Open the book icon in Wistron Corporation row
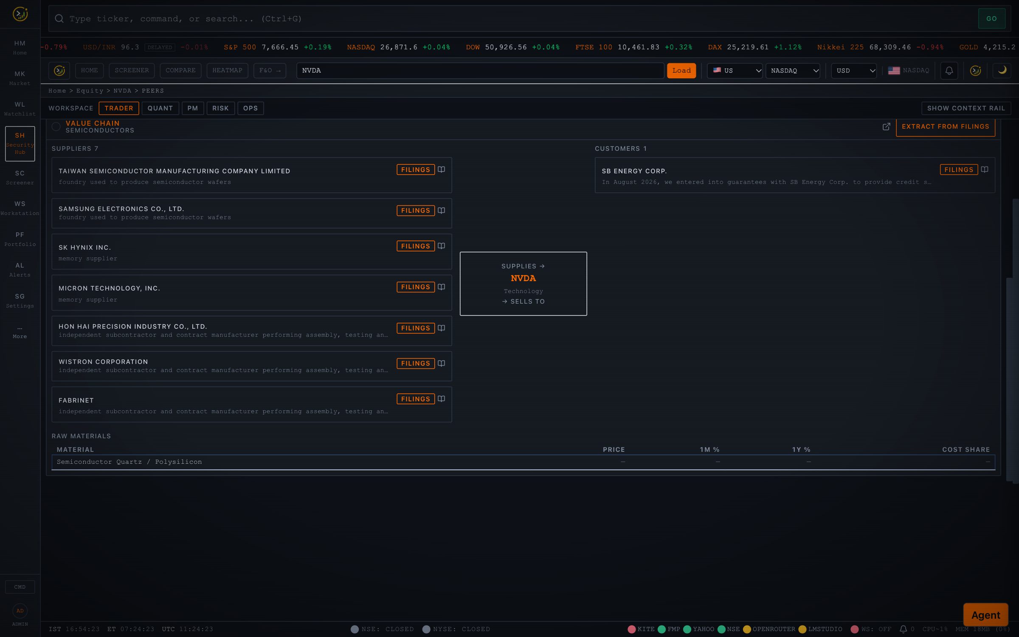This screenshot has height=637, width=1019. click(x=442, y=363)
